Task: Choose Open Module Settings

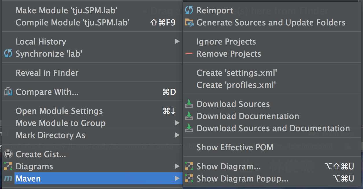Action: pyautogui.click(x=92, y=111)
